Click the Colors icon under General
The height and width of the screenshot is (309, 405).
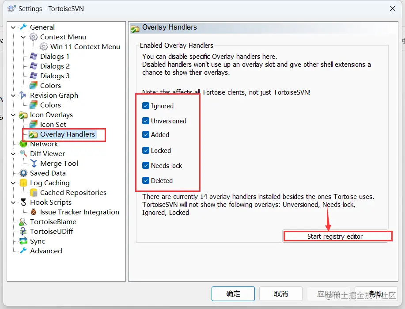click(34, 85)
